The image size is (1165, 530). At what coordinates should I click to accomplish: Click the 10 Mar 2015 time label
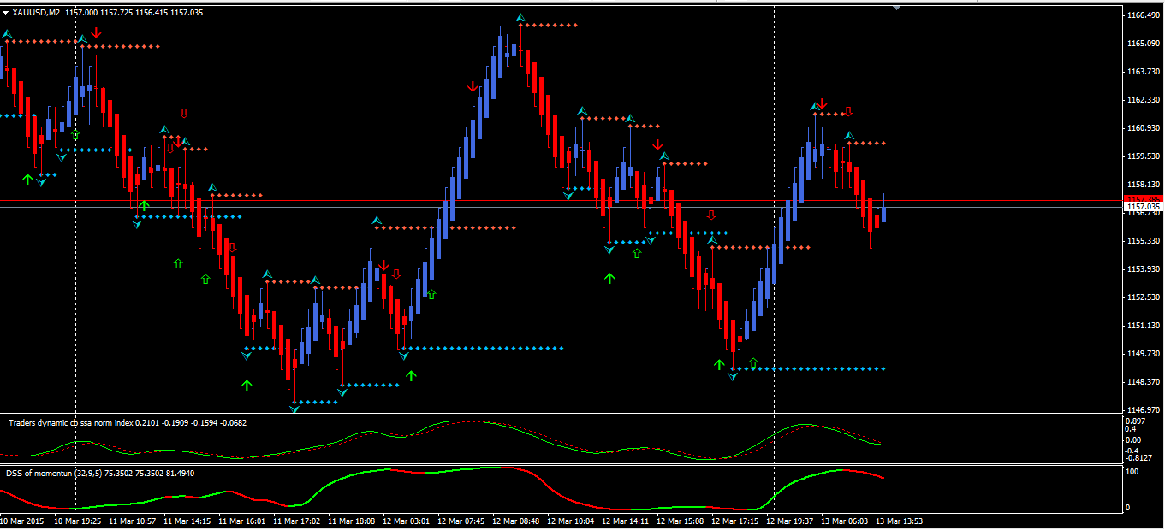pyautogui.click(x=22, y=520)
